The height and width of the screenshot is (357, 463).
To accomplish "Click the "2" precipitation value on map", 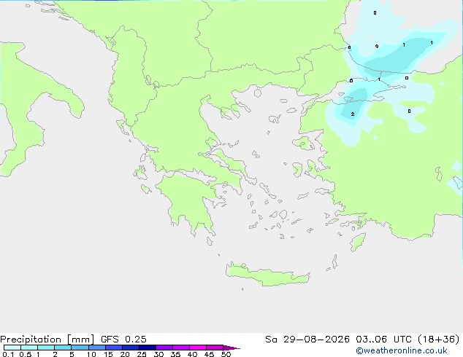I will tap(353, 114).
